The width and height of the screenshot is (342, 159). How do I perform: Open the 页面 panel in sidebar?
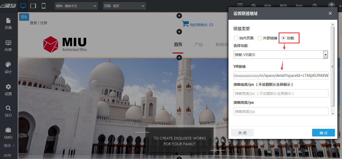click(x=8, y=24)
